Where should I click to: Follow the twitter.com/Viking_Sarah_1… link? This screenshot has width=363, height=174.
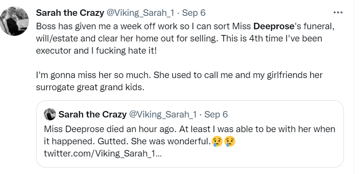[x=103, y=154]
